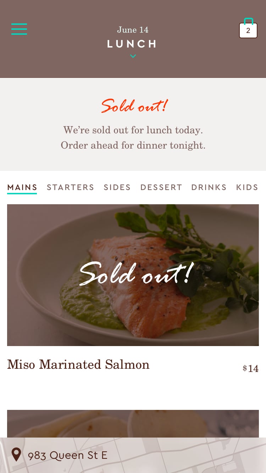Select the MAINS tab
266x473 pixels.
[x=22, y=187]
